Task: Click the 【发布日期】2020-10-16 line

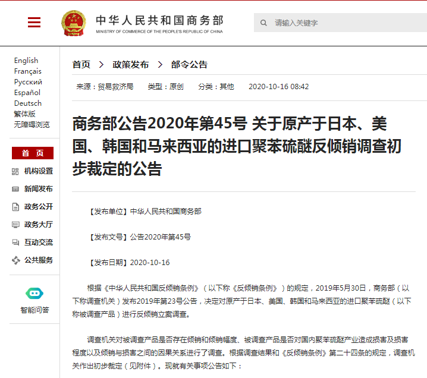Action: click(129, 263)
